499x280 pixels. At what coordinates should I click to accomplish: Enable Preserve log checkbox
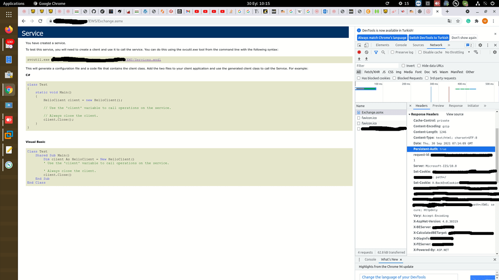[392, 52]
